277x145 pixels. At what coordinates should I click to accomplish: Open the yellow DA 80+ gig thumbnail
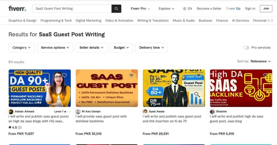174,88
